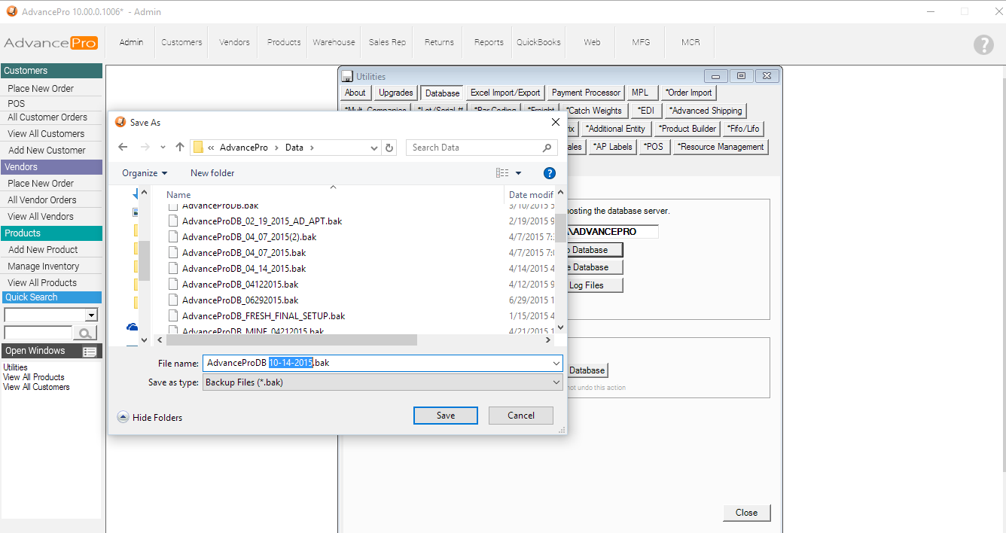Image resolution: width=1006 pixels, height=533 pixels.
Task: Open the Warehouse menu
Action: coord(334,42)
